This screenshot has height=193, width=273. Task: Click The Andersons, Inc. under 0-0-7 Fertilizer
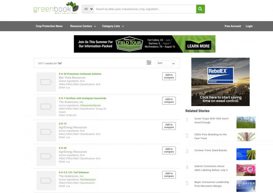[x=71, y=102]
